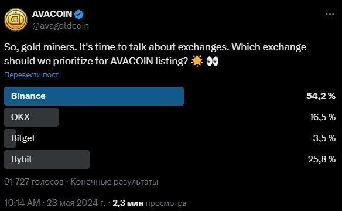342x211 pixels.
Task: Click the 54,2 % Binance percentage
Action: (321, 96)
